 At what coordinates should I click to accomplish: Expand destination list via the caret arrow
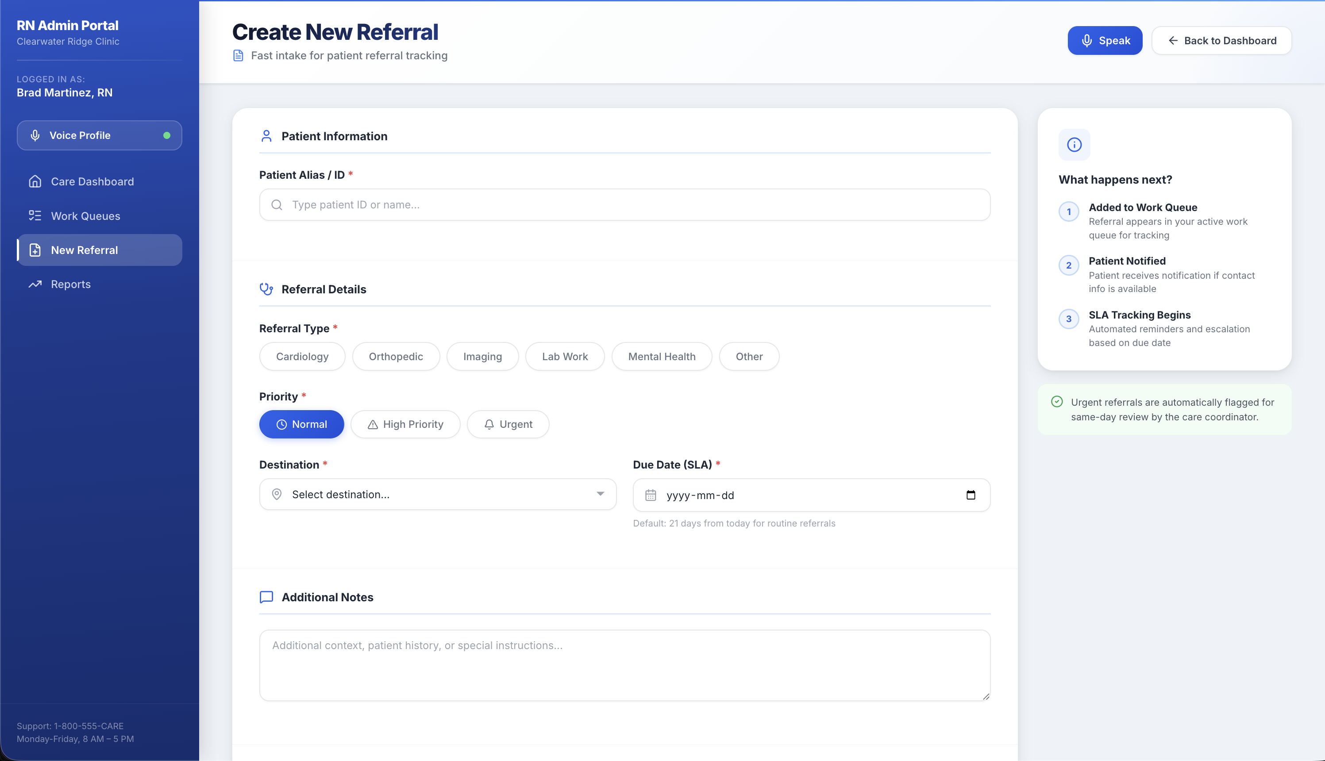(600, 494)
